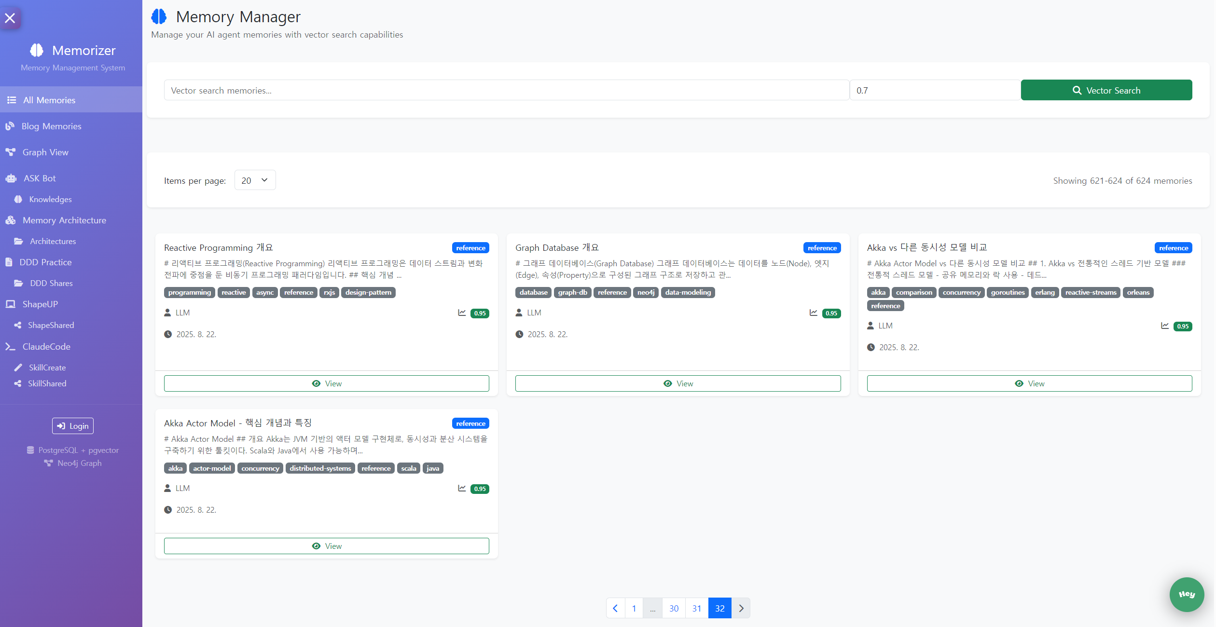
Task: View the Reactive Programming memory
Action: tap(326, 383)
